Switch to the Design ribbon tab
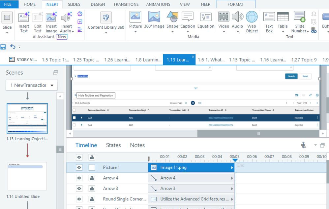 (x=98, y=4)
